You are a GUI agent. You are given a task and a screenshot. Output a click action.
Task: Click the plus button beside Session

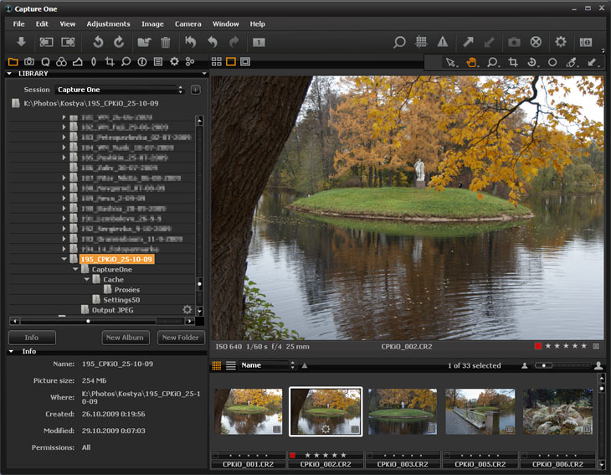(x=196, y=90)
